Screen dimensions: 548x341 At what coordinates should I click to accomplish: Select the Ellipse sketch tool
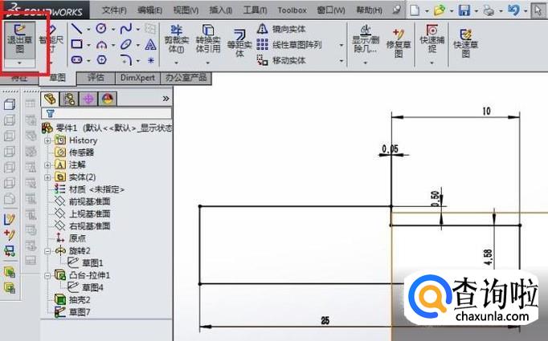tap(126, 45)
